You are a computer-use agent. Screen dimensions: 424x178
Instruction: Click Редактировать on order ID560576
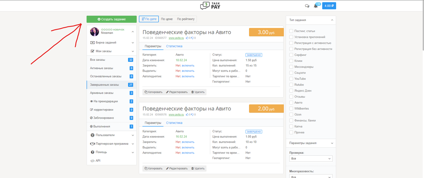(x=177, y=168)
